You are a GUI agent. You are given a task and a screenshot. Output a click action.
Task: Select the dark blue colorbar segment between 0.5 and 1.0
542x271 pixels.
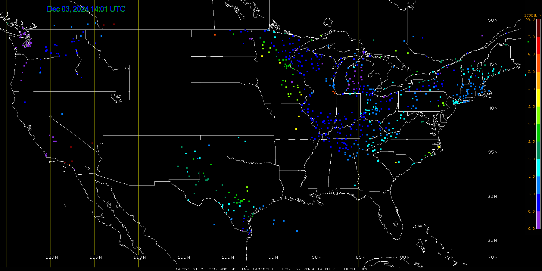(538, 203)
